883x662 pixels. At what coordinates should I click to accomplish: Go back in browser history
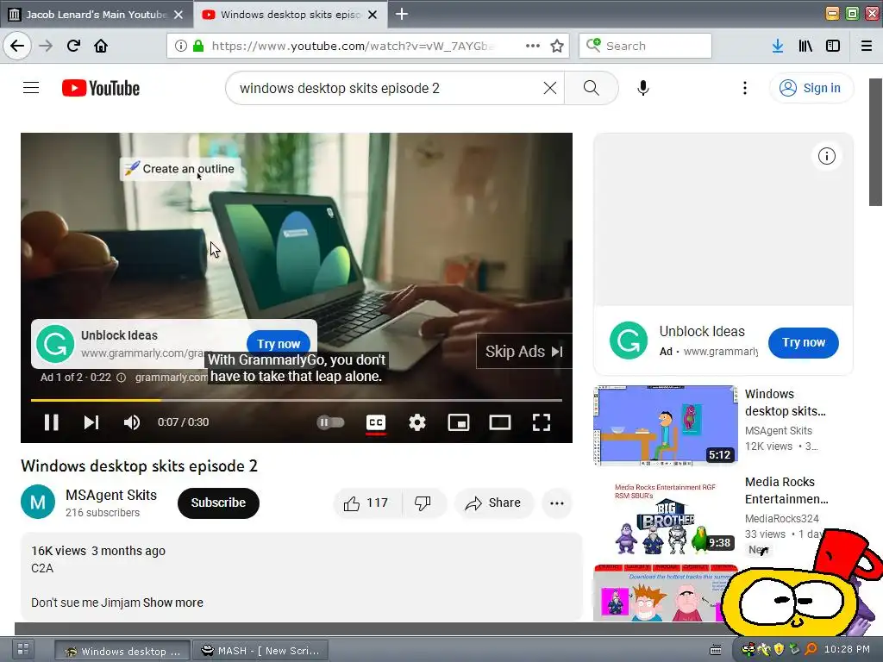click(17, 46)
